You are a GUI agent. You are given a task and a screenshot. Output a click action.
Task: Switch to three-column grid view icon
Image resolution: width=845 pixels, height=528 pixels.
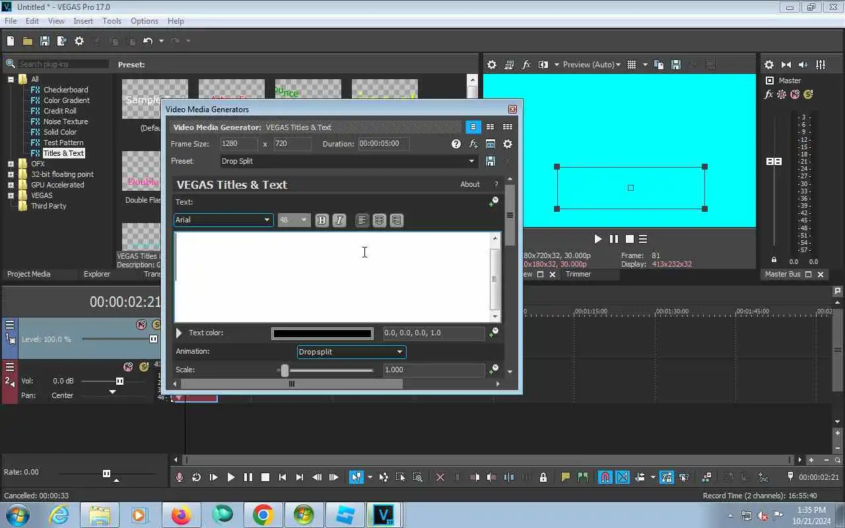[x=507, y=127]
